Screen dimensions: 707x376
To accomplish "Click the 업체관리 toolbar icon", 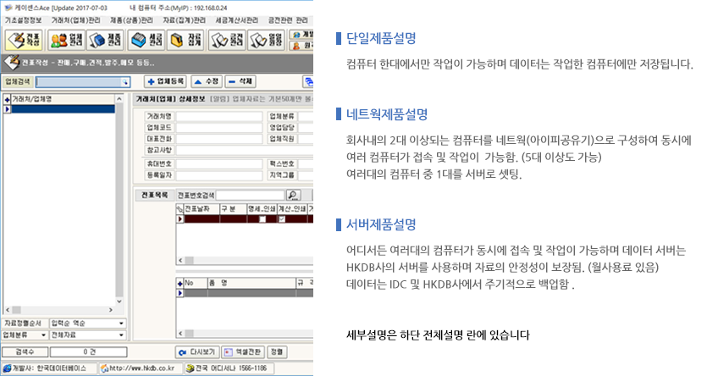I will (65, 40).
